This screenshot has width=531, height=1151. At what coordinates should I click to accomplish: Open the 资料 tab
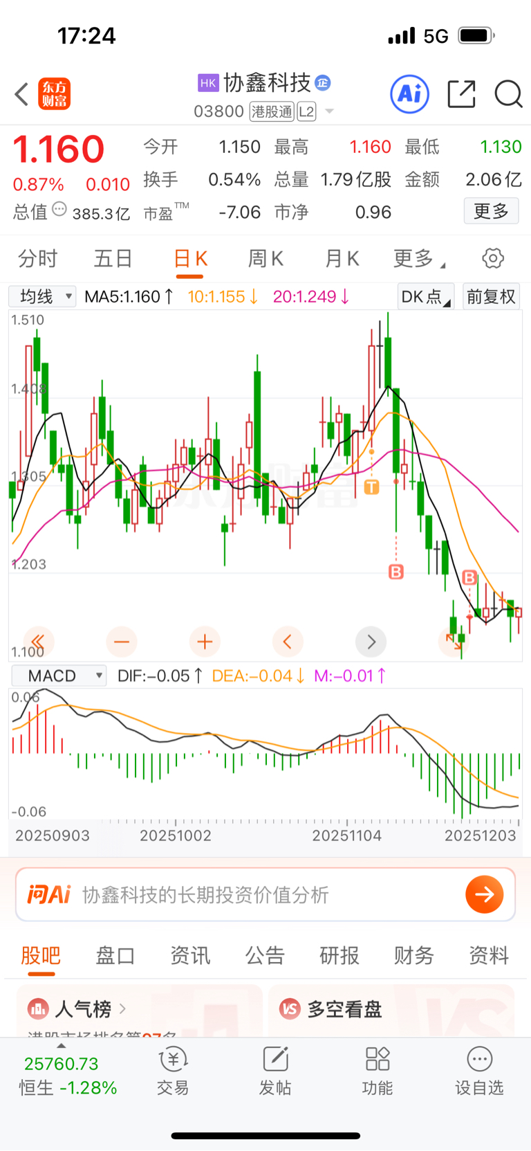click(489, 956)
